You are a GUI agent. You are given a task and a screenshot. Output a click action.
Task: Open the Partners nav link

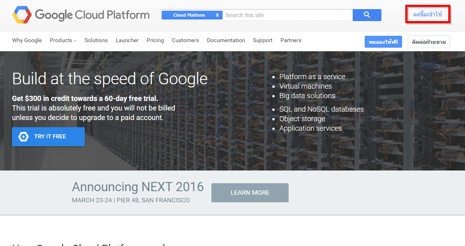click(291, 40)
